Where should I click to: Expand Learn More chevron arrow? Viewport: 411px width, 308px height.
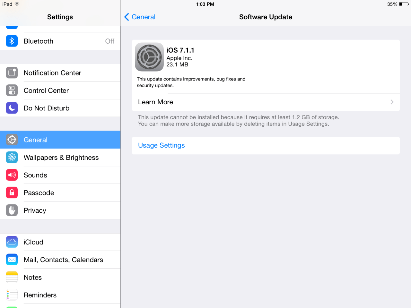[x=392, y=102]
